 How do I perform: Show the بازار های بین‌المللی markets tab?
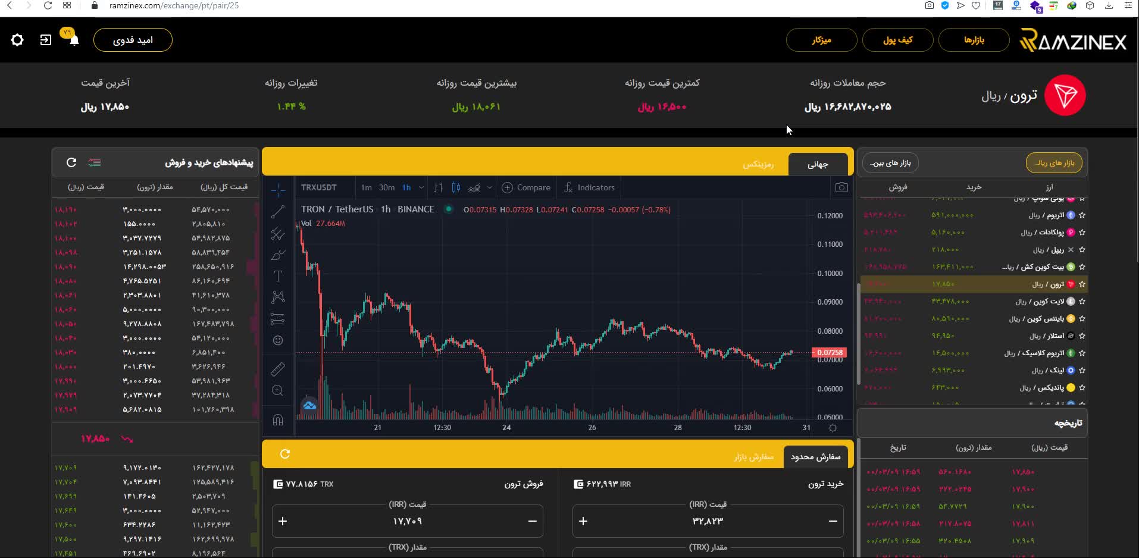[890, 163]
